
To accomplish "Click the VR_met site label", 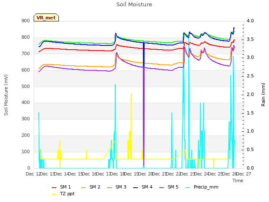I will [x=46, y=18].
